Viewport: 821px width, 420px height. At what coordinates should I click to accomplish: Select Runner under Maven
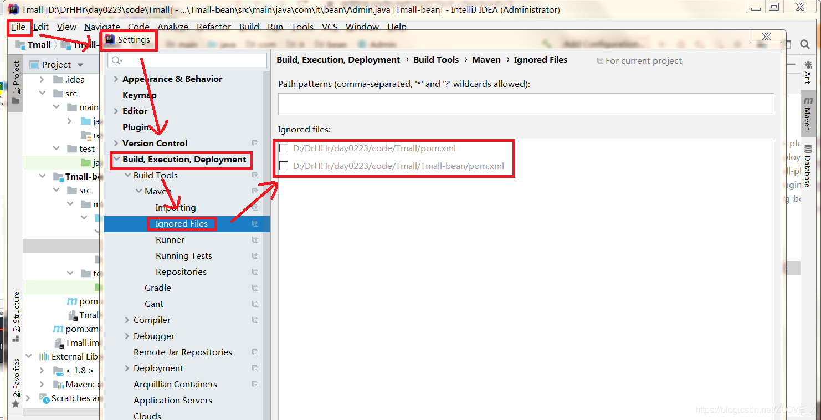click(x=170, y=239)
